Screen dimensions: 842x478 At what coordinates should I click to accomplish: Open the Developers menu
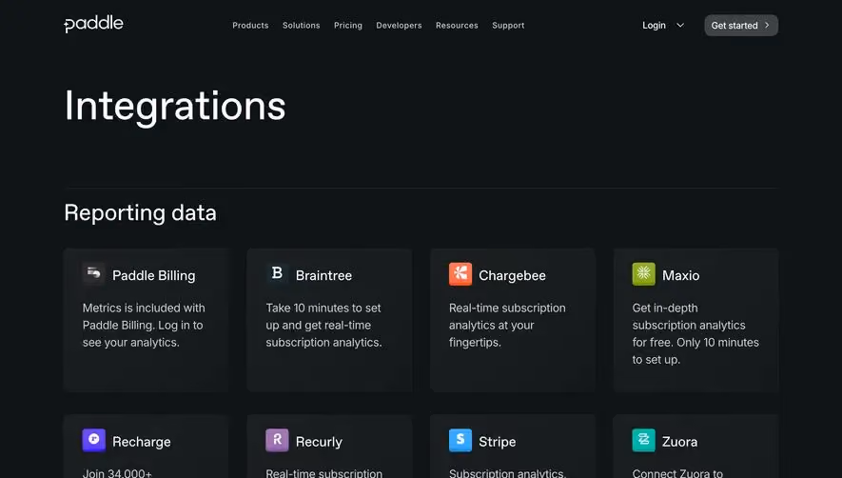point(399,26)
